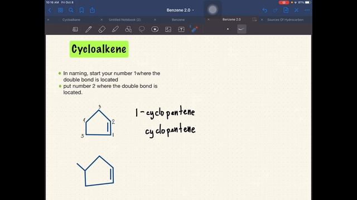
Task: Tap the green Cycloalkene heading
Action: pos(99,49)
